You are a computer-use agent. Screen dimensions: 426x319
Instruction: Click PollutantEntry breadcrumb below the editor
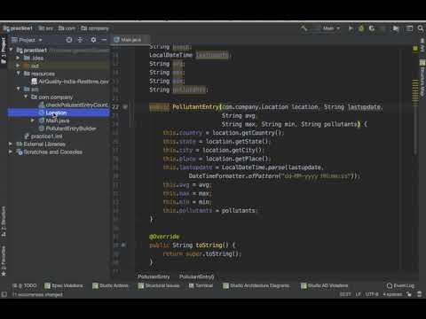tap(154, 276)
